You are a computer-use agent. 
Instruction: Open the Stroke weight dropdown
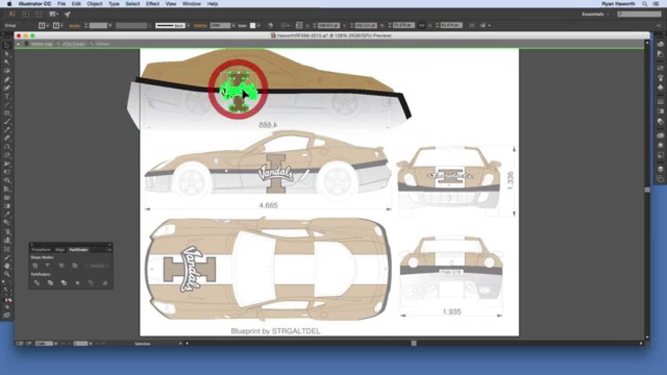pyautogui.click(x=110, y=25)
